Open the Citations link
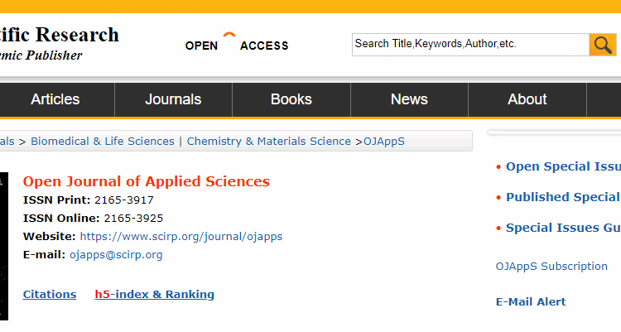Viewport: 621px width, 332px height. pos(49,295)
